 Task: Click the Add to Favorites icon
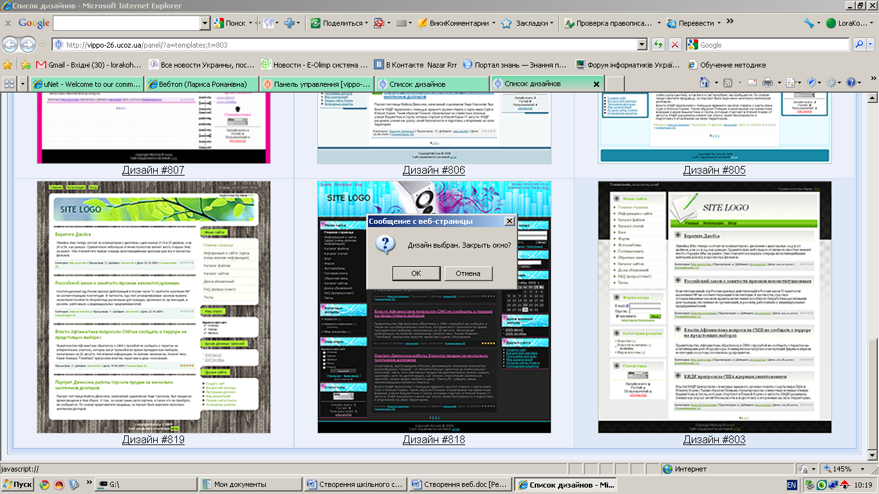(26, 65)
